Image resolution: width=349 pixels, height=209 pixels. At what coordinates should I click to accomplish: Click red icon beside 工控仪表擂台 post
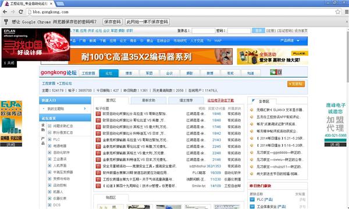pyautogui.click(x=98, y=179)
